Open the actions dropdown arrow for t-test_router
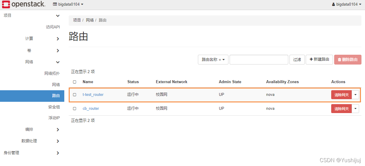This screenshot has width=365, height=166. (x=356, y=95)
